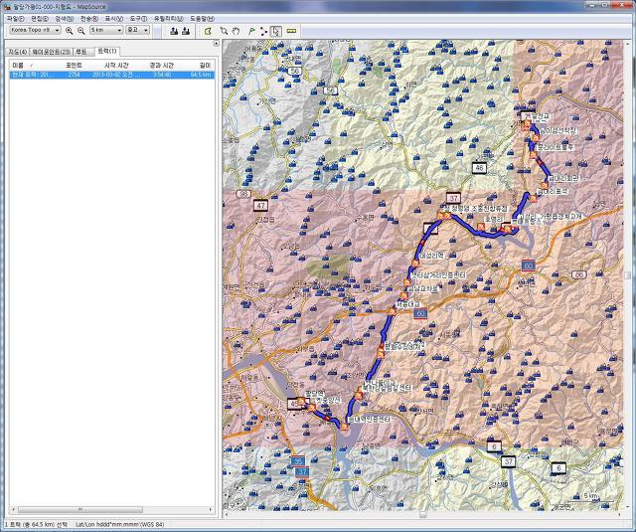636x532 pixels.
Task: Select the Map tool icon
Action: point(208,31)
